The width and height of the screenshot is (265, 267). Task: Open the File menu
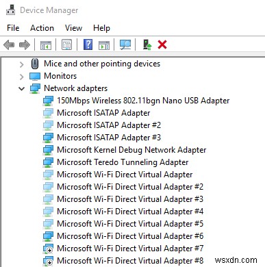click(x=13, y=28)
